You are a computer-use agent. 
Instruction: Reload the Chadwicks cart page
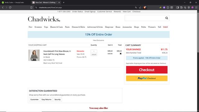click(10, 7)
